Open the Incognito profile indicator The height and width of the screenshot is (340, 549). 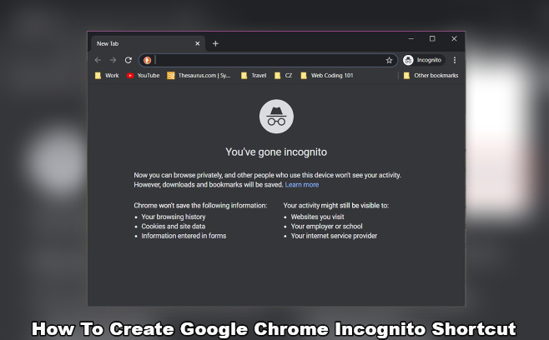pyautogui.click(x=423, y=60)
